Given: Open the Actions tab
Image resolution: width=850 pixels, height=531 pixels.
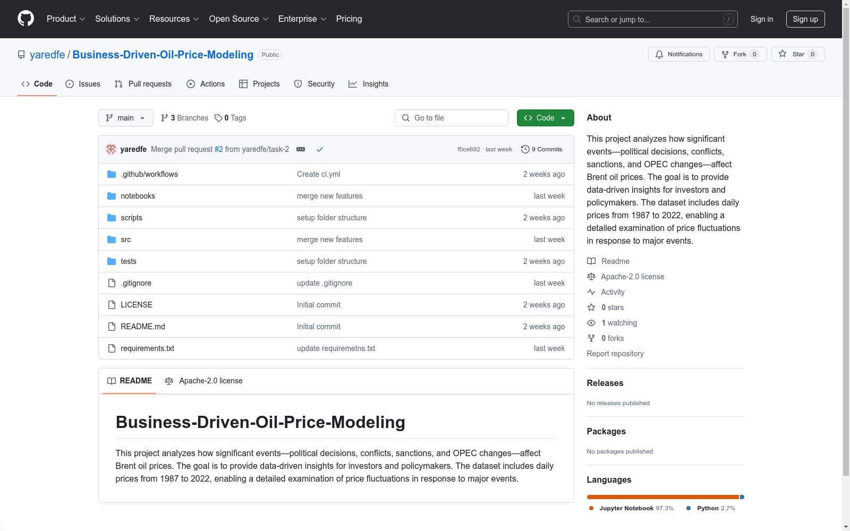Looking at the screenshot, I should coord(206,84).
